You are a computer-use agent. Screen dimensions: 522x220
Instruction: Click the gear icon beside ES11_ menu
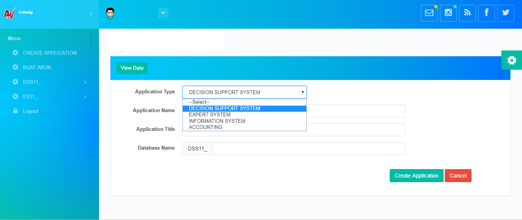pos(15,96)
